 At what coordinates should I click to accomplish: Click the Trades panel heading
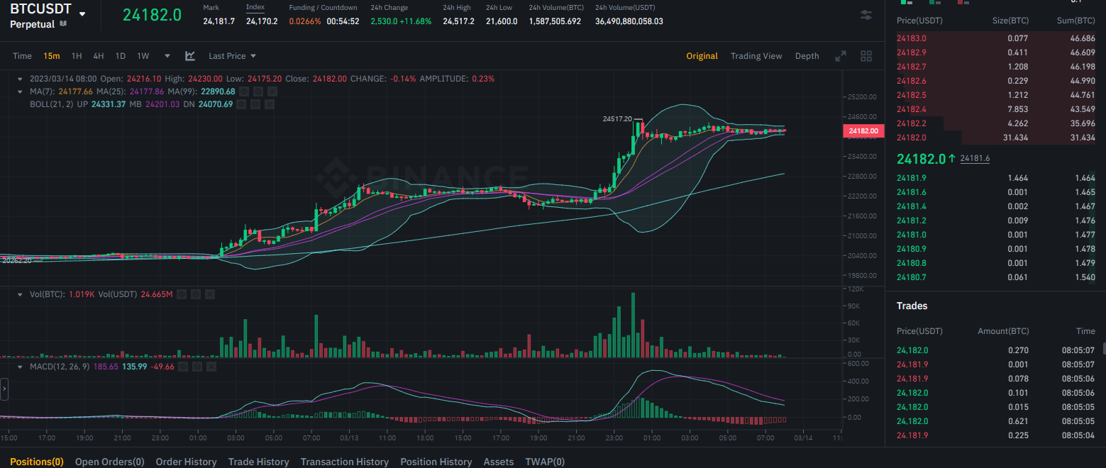tap(912, 306)
